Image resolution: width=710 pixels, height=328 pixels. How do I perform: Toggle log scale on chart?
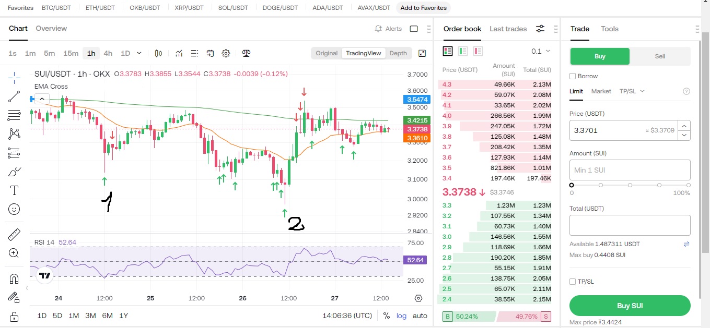[401, 315]
